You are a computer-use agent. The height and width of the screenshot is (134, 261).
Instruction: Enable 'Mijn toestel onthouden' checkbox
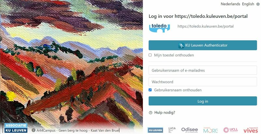150,55
